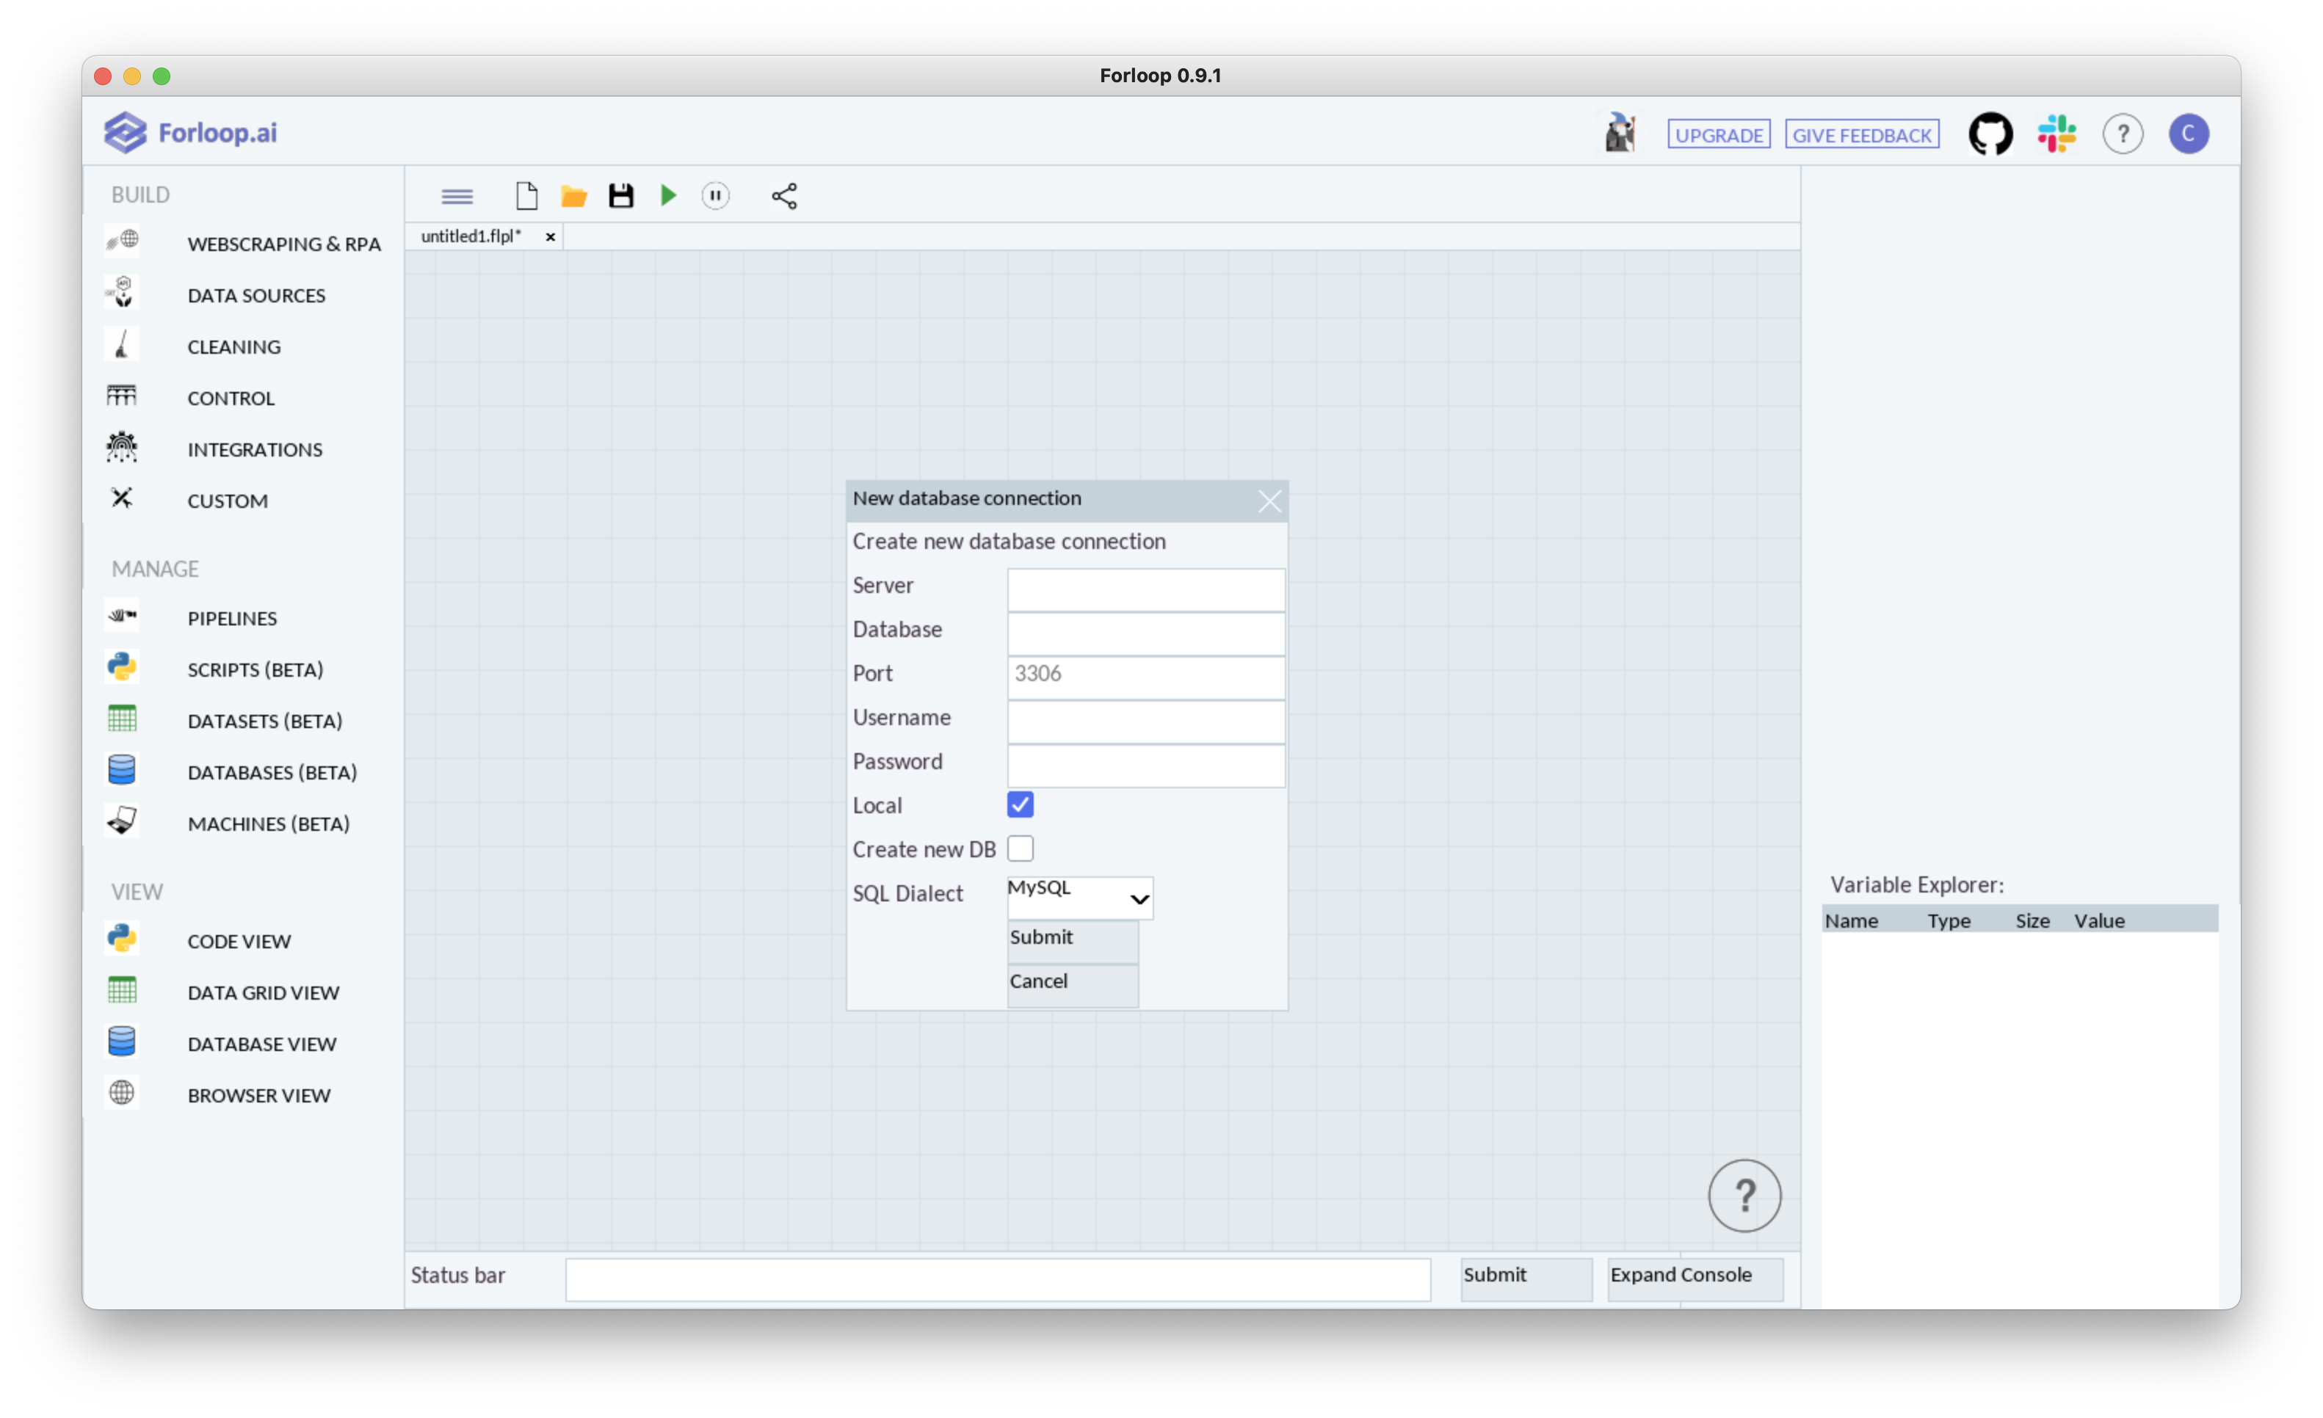This screenshot has width=2323, height=1418.
Task: Open the user profile avatar C
Action: tap(2188, 134)
